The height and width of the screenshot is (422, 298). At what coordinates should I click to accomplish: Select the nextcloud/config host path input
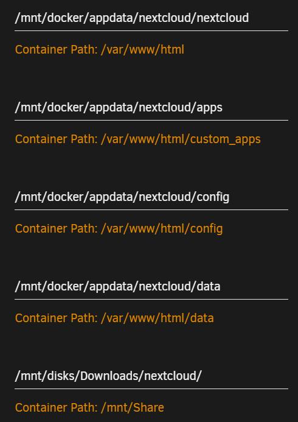(x=151, y=197)
